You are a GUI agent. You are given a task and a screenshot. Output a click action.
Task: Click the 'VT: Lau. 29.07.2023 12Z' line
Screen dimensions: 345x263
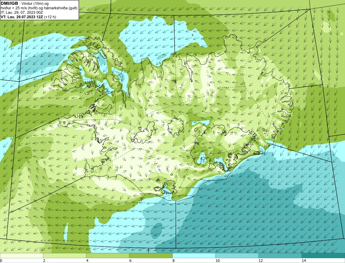(x=22, y=17)
